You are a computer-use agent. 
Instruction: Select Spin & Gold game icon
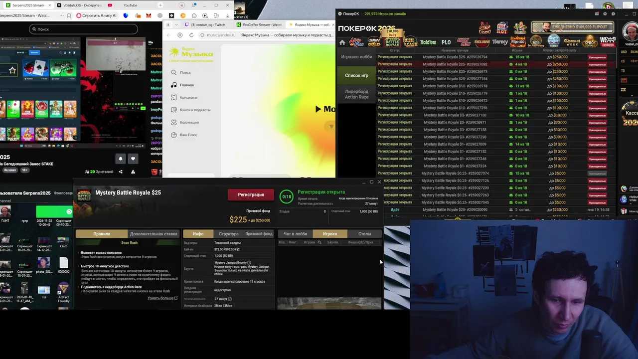[374, 42]
